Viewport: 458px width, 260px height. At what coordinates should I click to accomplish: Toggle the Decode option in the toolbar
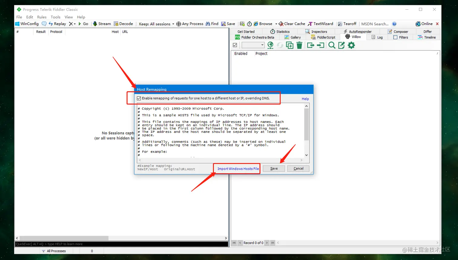tap(123, 24)
